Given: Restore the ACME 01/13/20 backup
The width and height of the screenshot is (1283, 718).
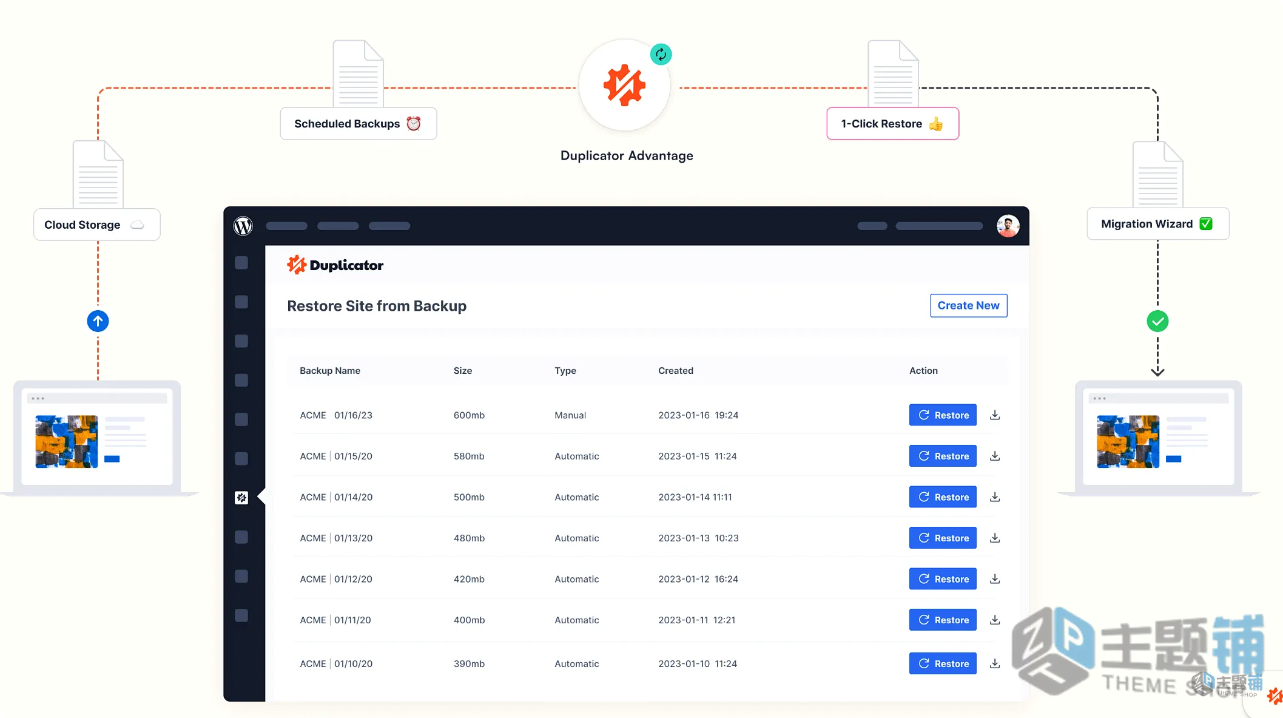Looking at the screenshot, I should (x=943, y=538).
